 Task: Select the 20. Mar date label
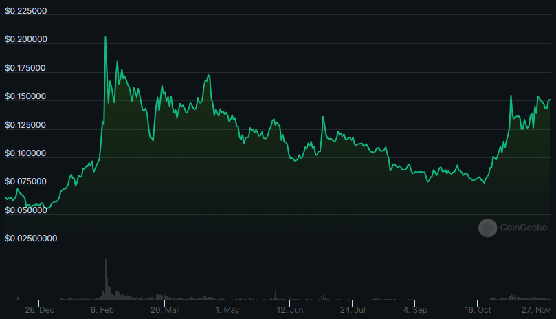164,310
